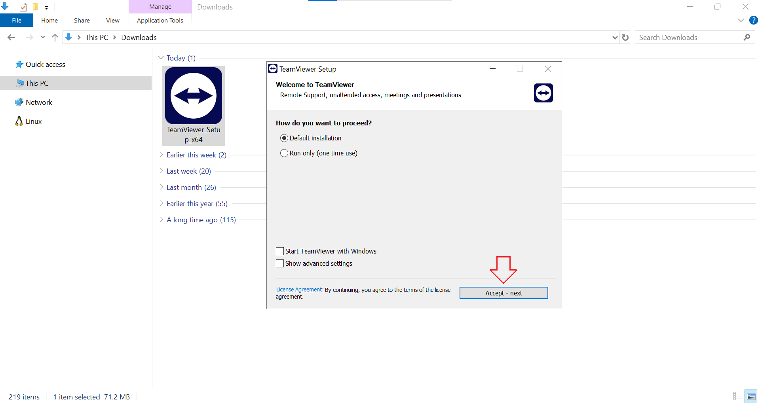This screenshot has height=403, width=760.
Task: Click the Accept - next button
Action: 503,293
